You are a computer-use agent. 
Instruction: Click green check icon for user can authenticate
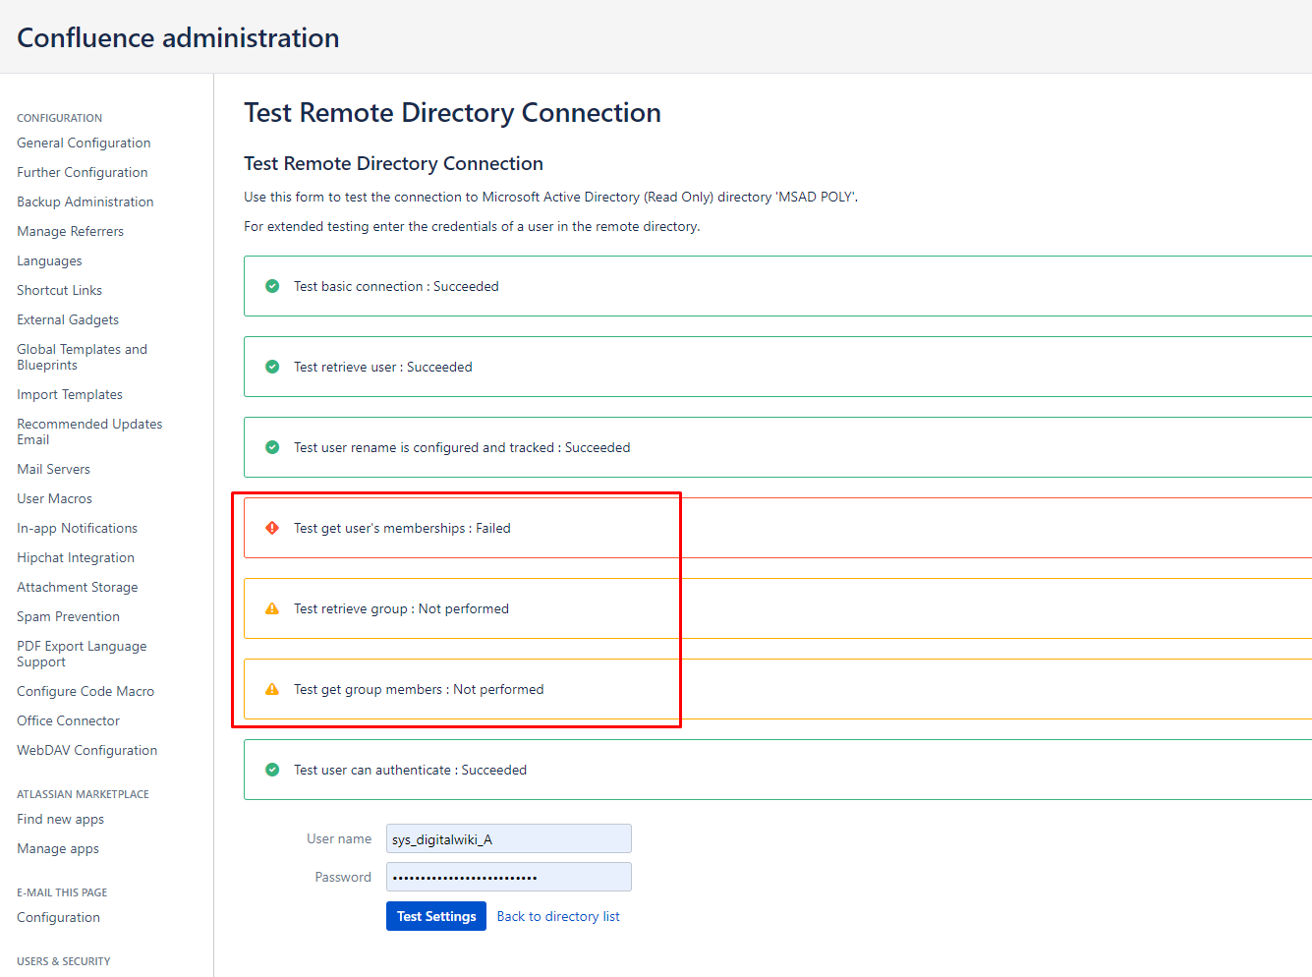tap(272, 770)
